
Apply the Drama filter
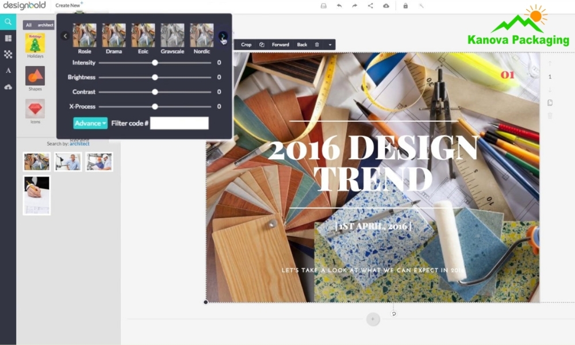click(x=114, y=39)
